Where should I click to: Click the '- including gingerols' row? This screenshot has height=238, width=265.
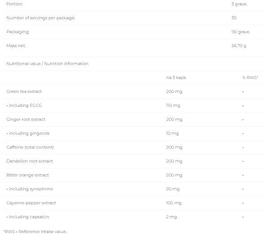pyautogui.click(x=134, y=133)
